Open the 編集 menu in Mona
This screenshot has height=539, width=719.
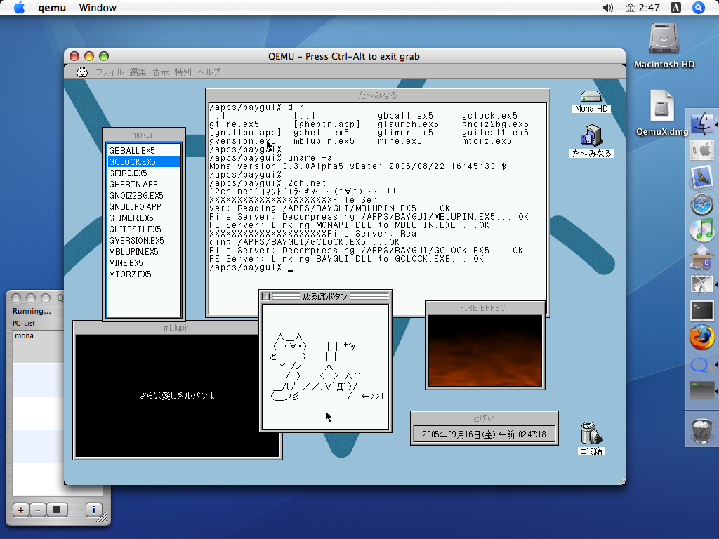point(138,72)
